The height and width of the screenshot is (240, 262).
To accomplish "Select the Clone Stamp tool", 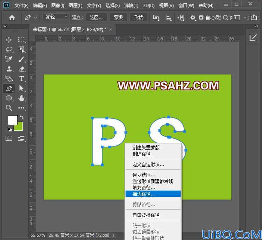I will click(9, 69).
